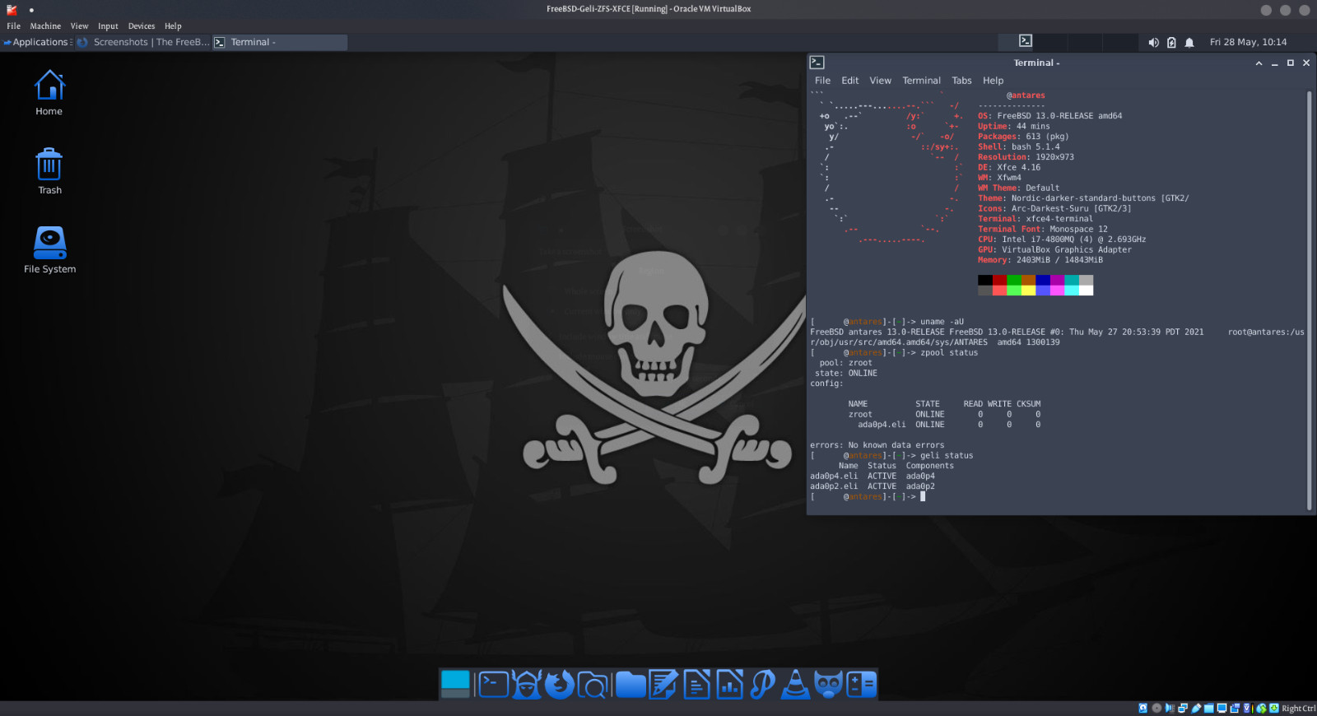
Task: Open the Terminal window File menu
Action: click(822, 81)
